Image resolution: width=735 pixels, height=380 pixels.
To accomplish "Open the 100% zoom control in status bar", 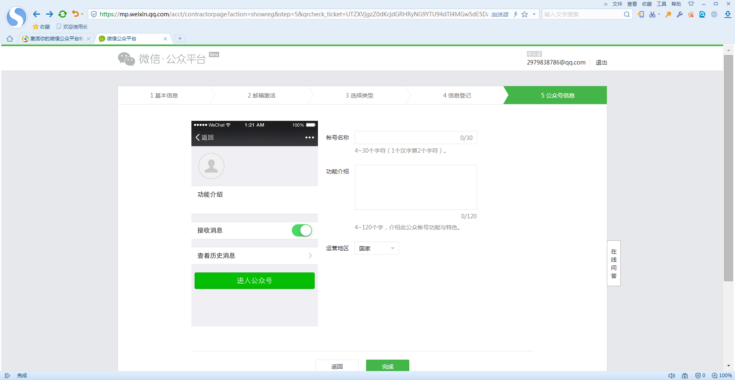I will point(722,376).
